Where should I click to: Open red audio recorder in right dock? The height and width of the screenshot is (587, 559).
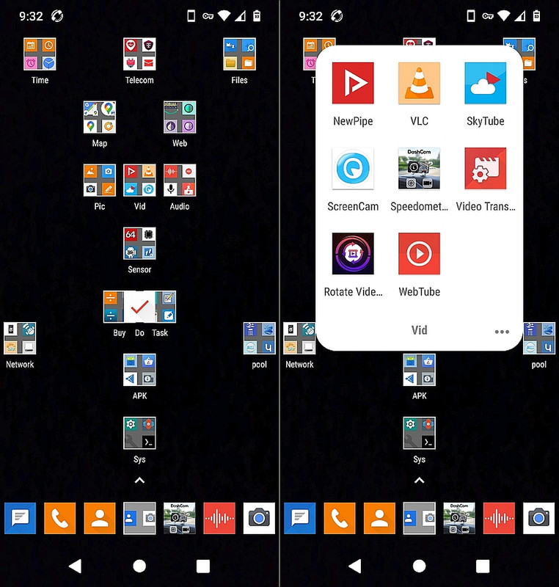click(499, 519)
